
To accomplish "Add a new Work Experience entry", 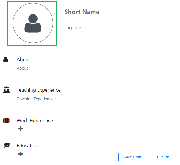I will (20, 129).
